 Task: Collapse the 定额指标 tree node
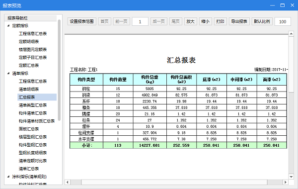(8, 25)
